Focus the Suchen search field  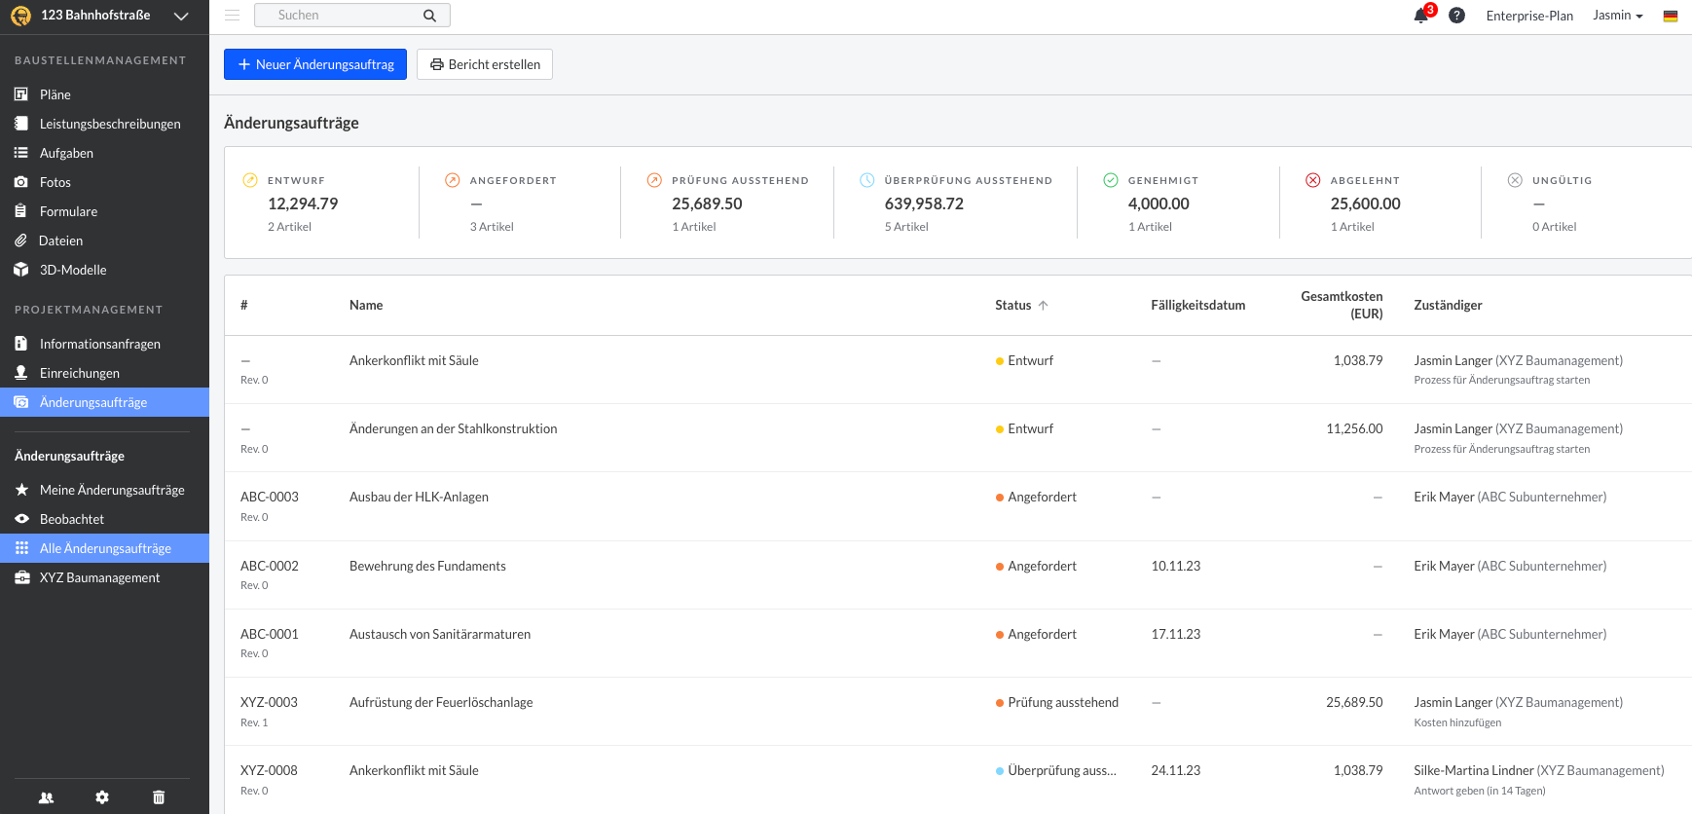351,16
